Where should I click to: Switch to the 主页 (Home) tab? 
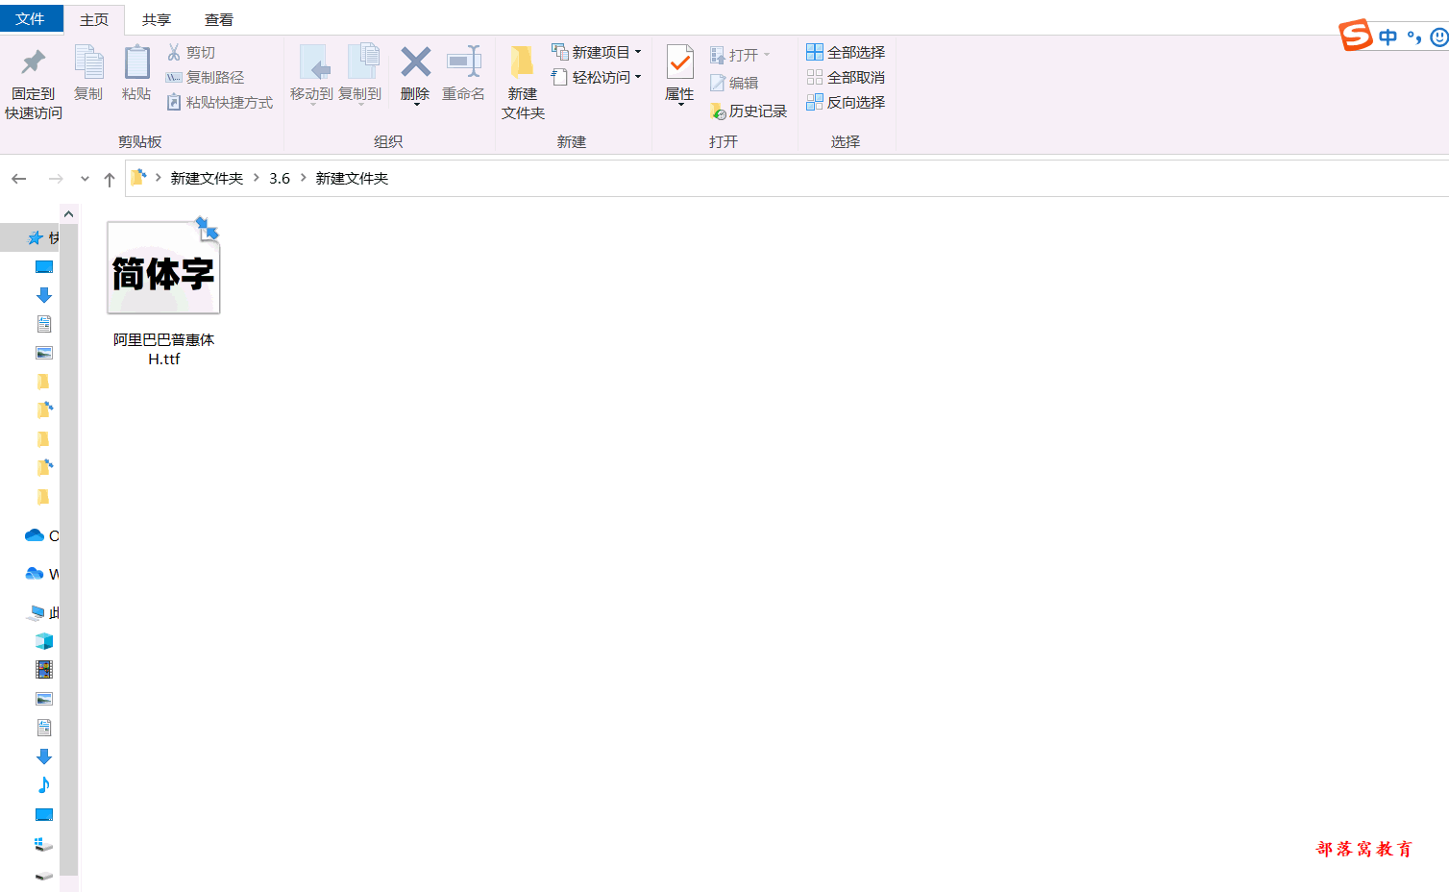coord(94,20)
